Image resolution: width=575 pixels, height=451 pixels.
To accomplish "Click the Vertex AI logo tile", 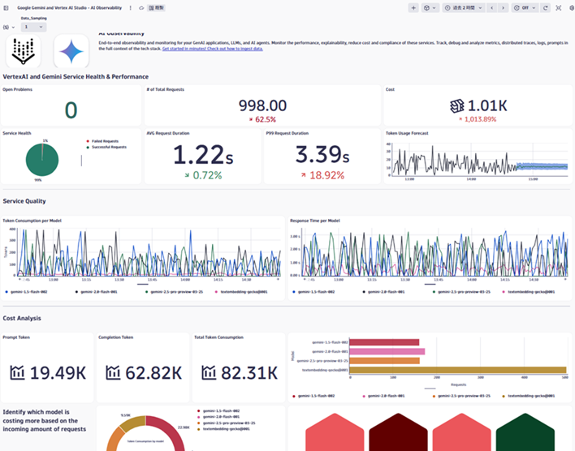I will point(23,53).
